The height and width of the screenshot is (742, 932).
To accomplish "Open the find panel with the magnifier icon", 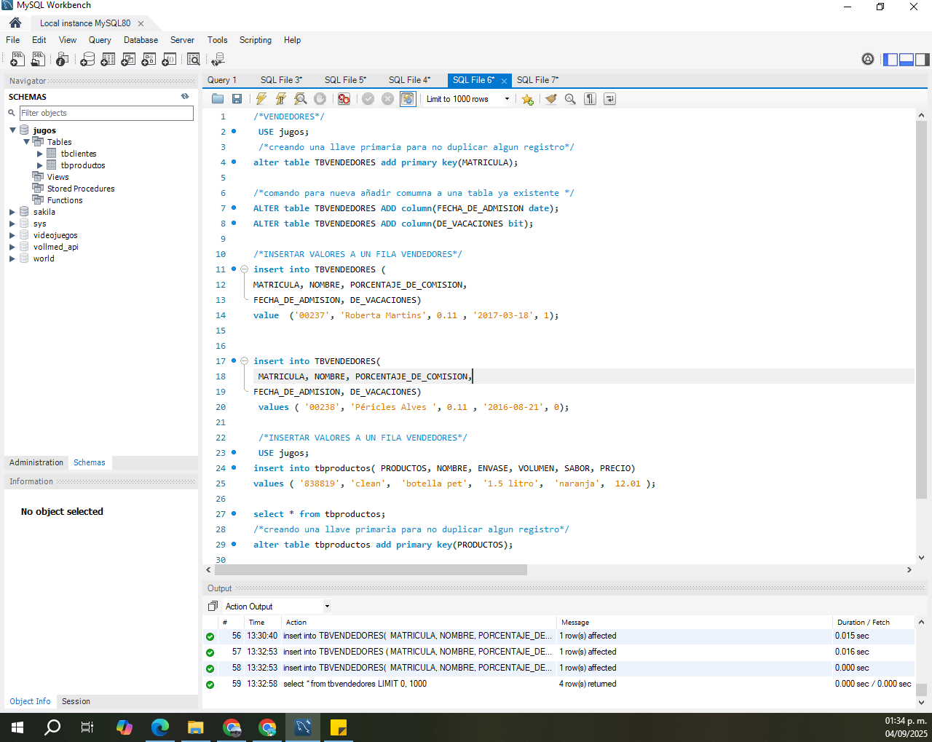I will pyautogui.click(x=570, y=99).
